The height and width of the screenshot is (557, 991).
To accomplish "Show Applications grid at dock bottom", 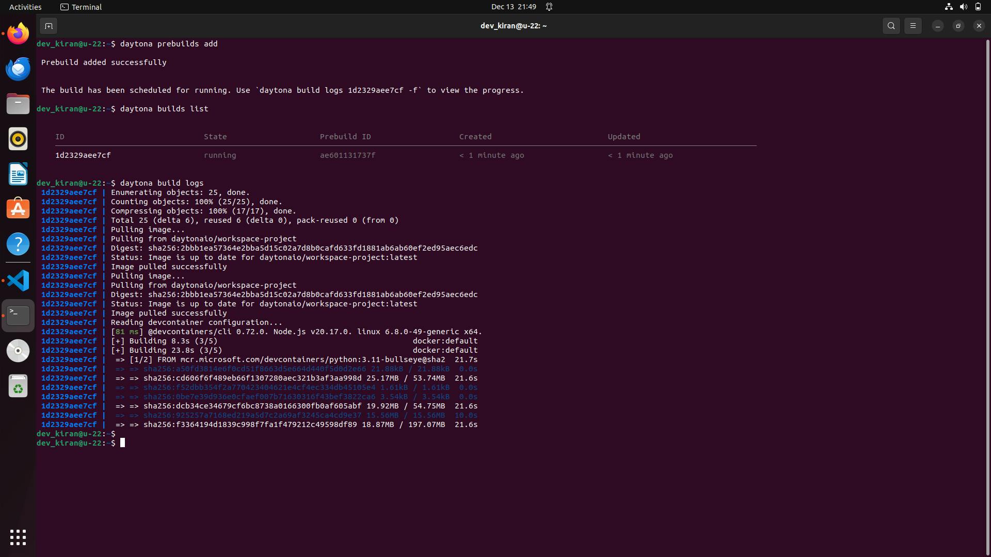I will coord(18,537).
